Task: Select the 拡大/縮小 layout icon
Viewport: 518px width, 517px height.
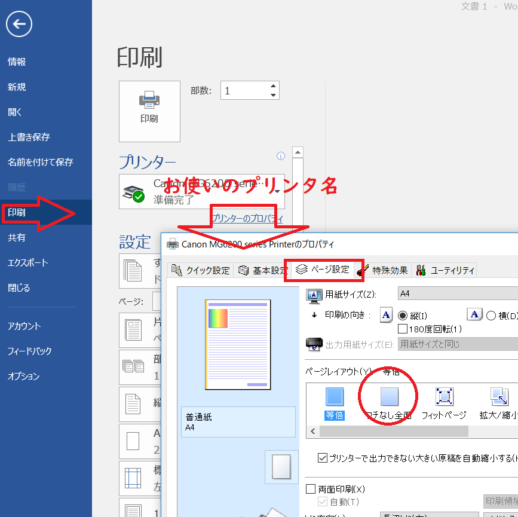Action: click(x=499, y=397)
